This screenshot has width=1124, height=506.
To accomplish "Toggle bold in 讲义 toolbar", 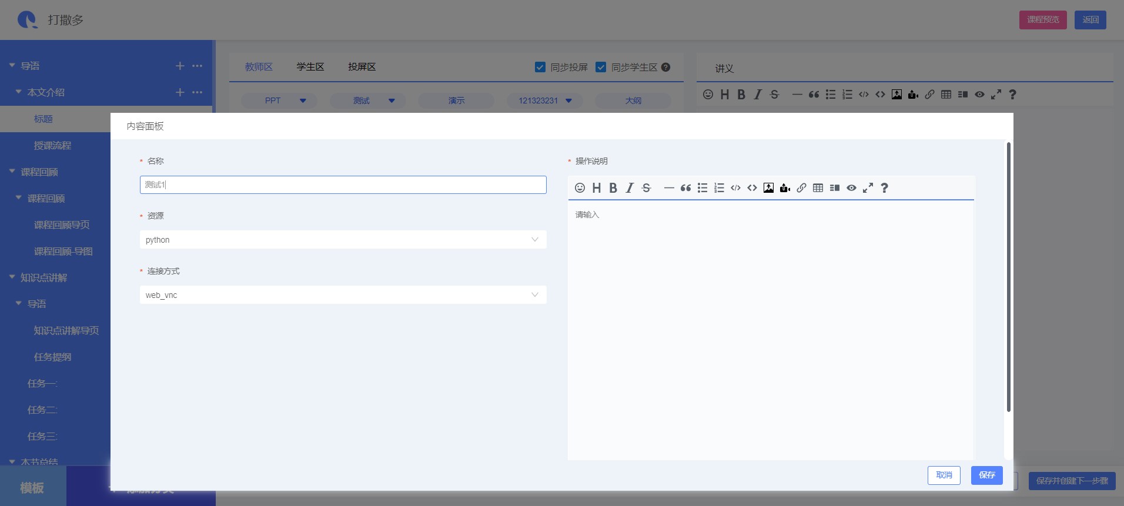I will (741, 95).
